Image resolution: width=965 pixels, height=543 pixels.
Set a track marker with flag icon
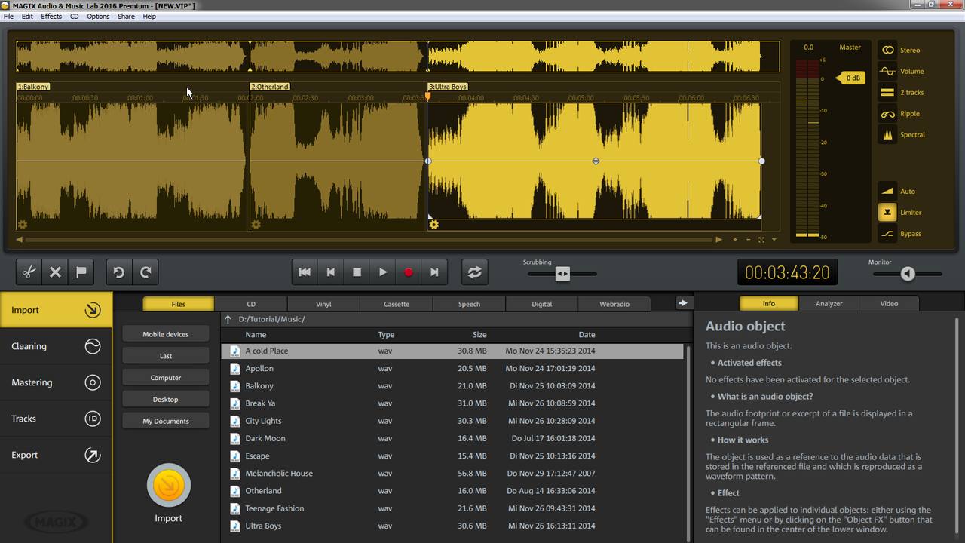coord(81,272)
